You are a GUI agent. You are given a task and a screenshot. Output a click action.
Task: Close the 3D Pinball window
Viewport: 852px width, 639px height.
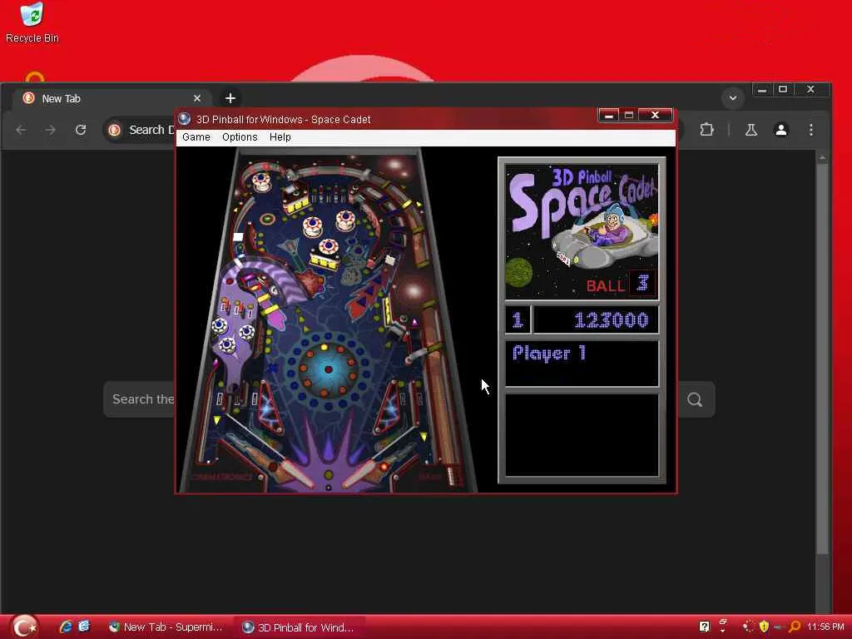coord(655,115)
